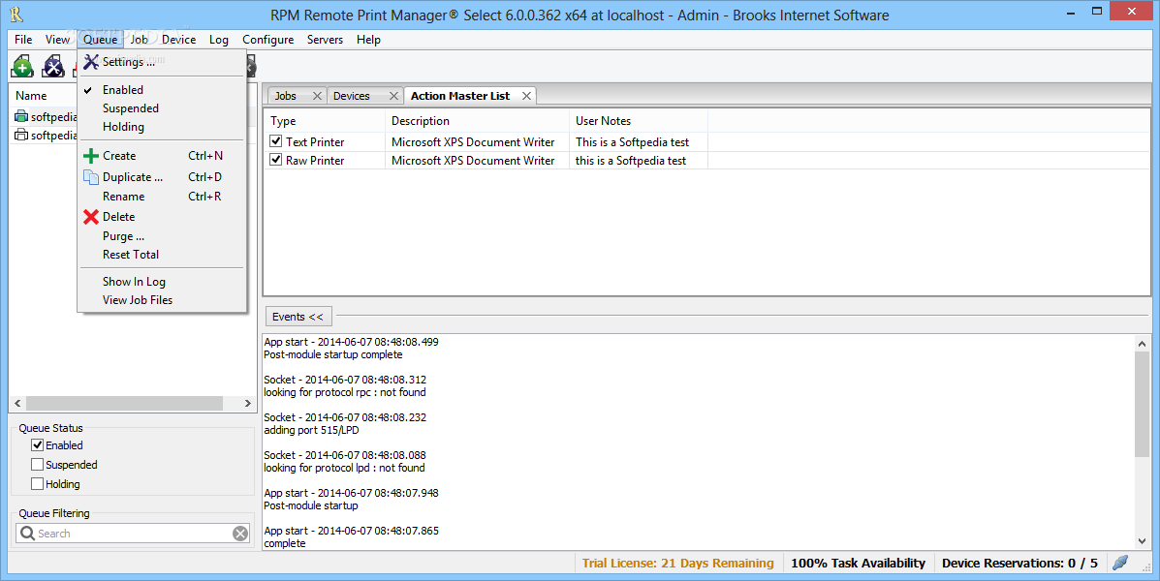Image resolution: width=1160 pixels, height=581 pixels.
Task: Click Trial License: 21 Days Remaining text
Action: click(677, 564)
